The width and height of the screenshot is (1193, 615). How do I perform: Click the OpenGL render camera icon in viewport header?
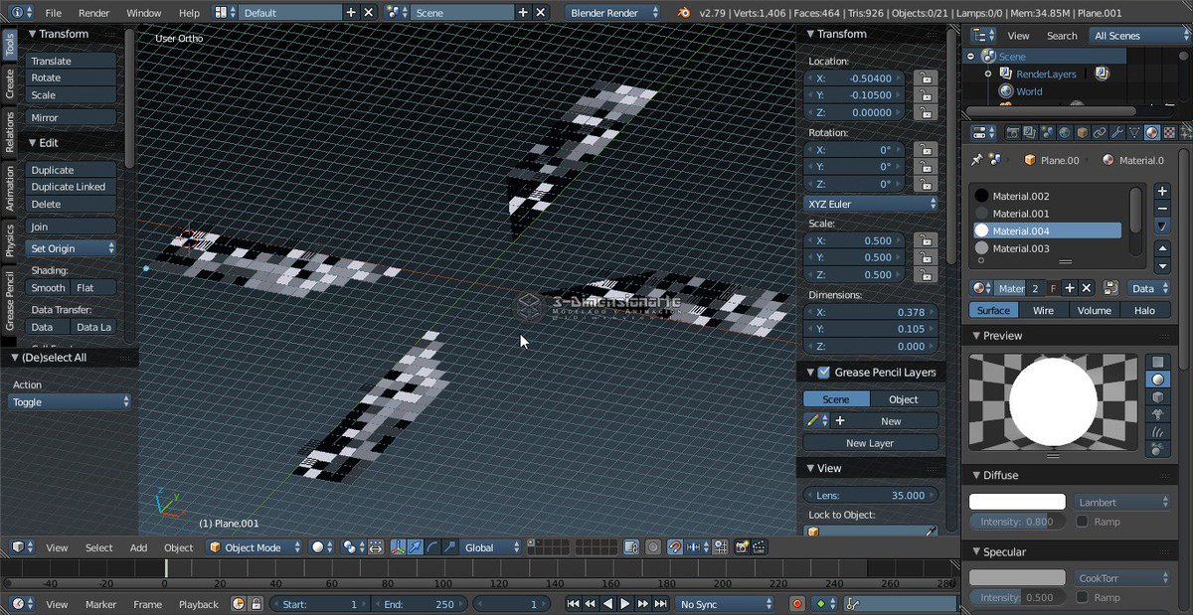(742, 547)
